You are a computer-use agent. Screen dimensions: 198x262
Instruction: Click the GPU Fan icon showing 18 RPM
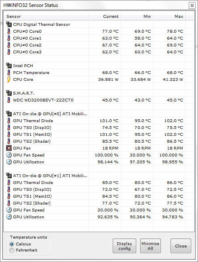(8, 148)
